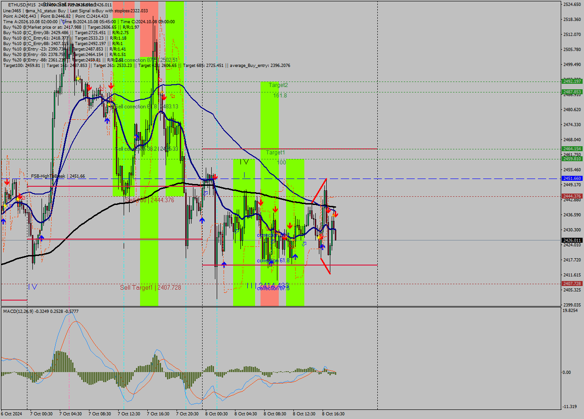Click the FSB-HighToBreak | 2451.66 label
Screen dimensions: 584x419
tap(58, 176)
